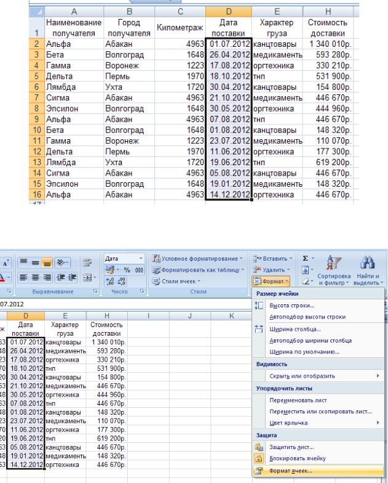Open the Merge and Center dropdown arrow

pos(95,277)
